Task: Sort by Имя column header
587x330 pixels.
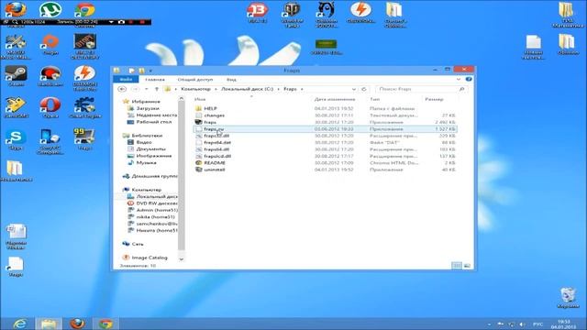Action: coord(200,99)
